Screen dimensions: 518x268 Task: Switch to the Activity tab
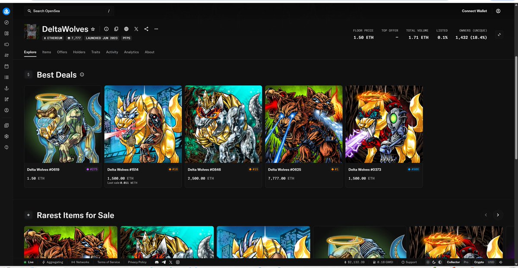click(112, 52)
